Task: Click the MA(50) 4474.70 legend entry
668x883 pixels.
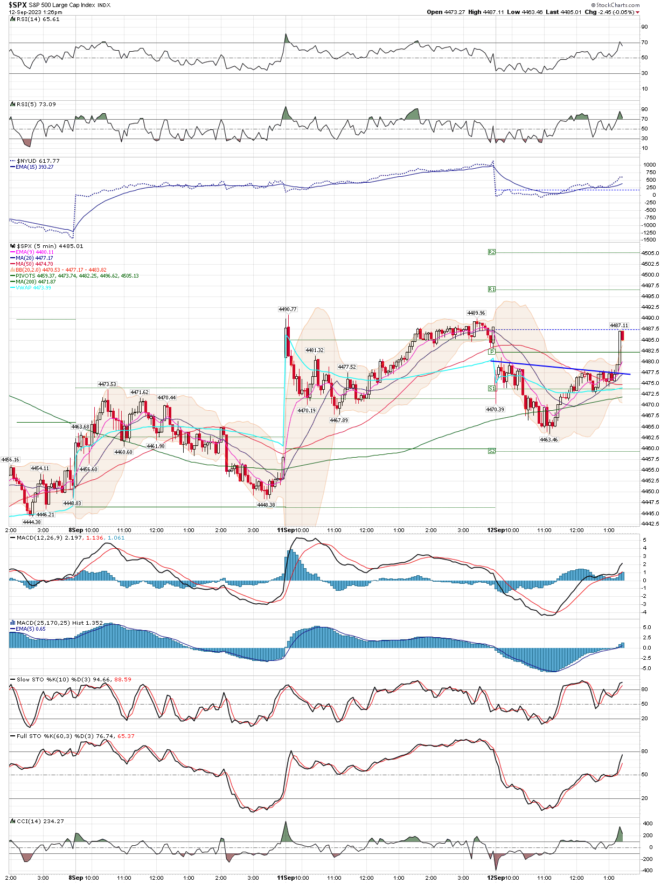Action: pos(34,264)
